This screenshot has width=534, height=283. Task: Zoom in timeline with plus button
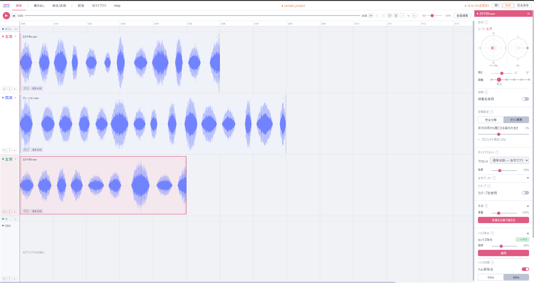414,16
